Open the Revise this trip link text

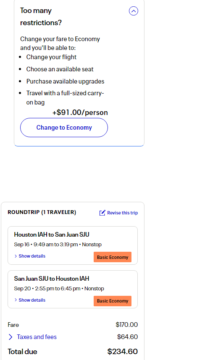point(123,213)
